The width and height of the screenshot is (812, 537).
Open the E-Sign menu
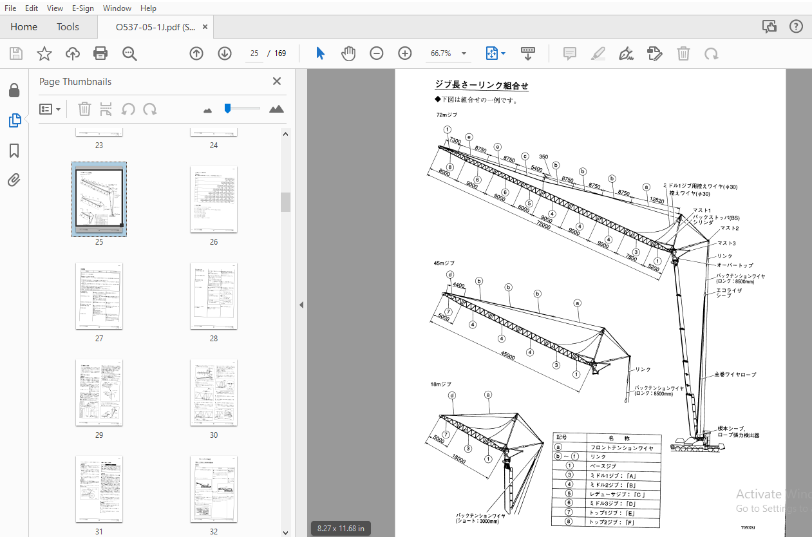point(82,8)
